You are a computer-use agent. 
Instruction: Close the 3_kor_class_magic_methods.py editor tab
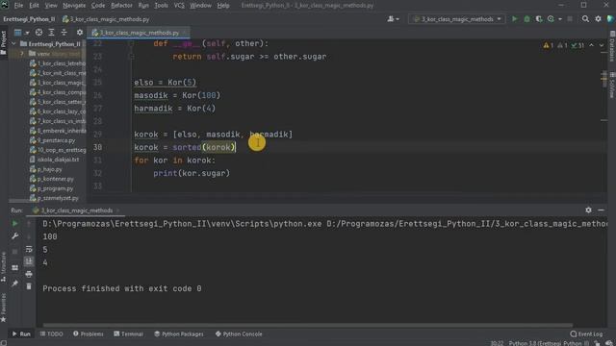(184, 33)
